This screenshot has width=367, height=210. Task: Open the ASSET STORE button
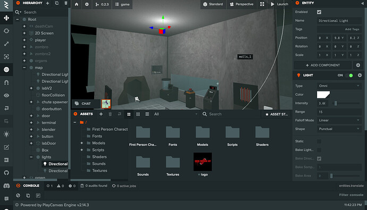(x=276, y=114)
